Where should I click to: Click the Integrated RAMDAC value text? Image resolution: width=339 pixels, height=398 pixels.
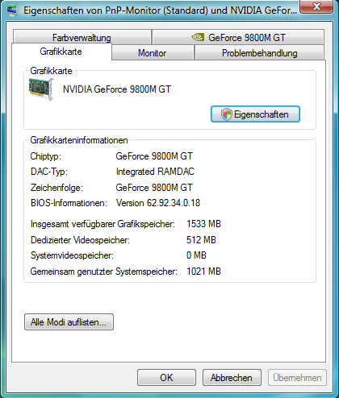tap(155, 172)
